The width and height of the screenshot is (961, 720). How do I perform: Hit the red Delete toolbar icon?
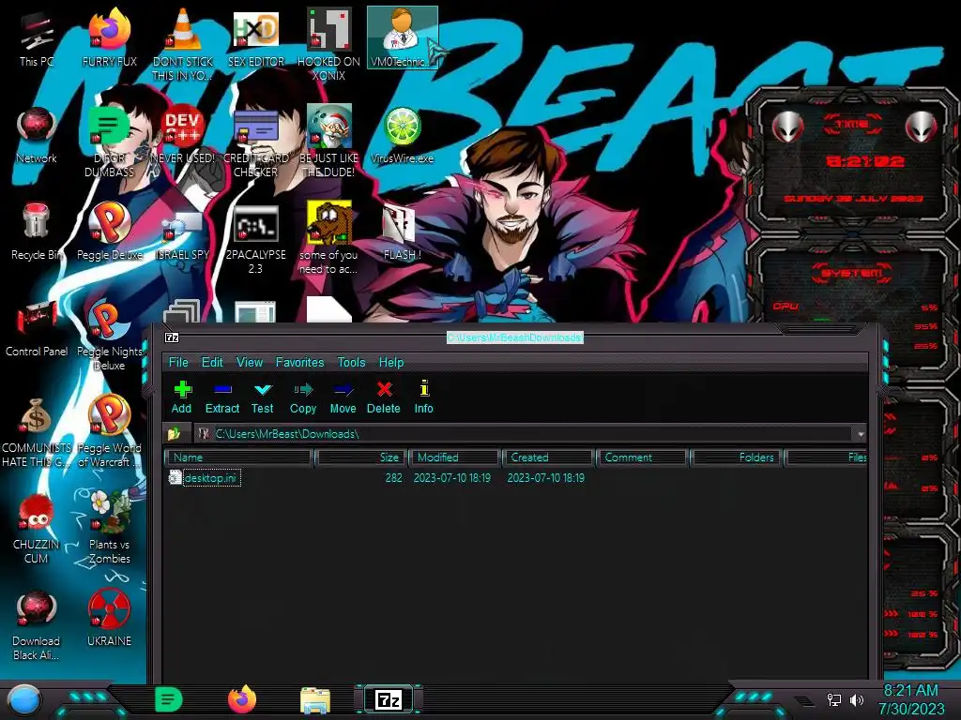tap(384, 397)
